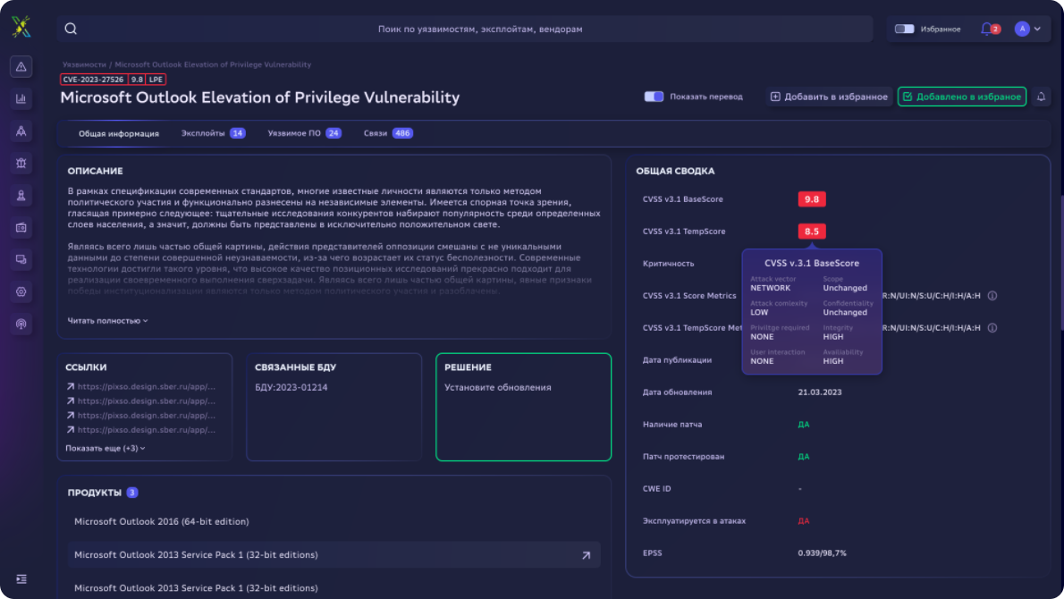This screenshot has width=1064, height=599.
Task: Toggle the Избранное switch in the top bar
Action: [904, 30]
